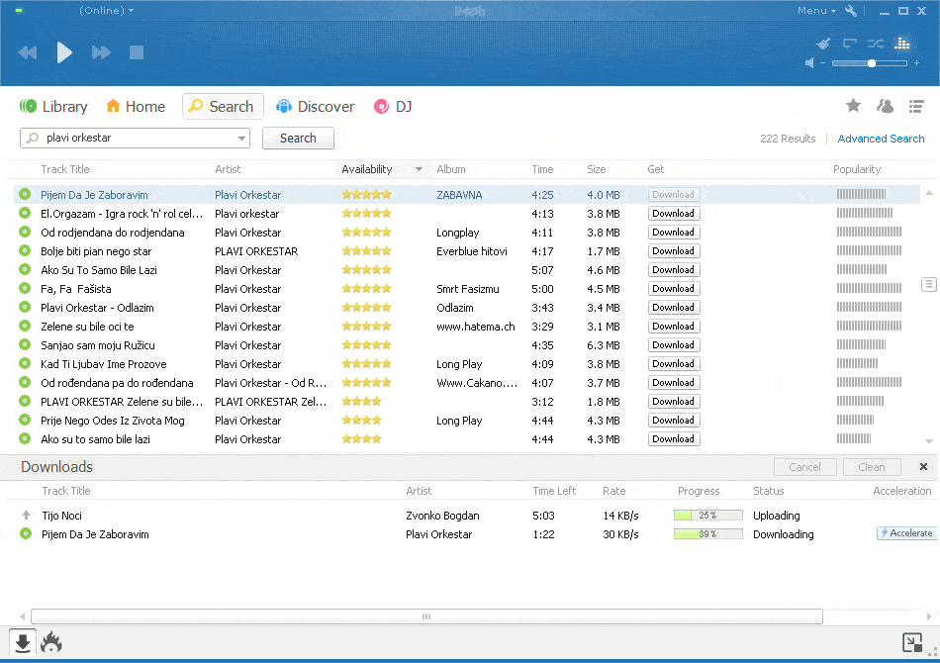Expand the Online status dropdown
This screenshot has width=940, height=663.
click(x=106, y=11)
